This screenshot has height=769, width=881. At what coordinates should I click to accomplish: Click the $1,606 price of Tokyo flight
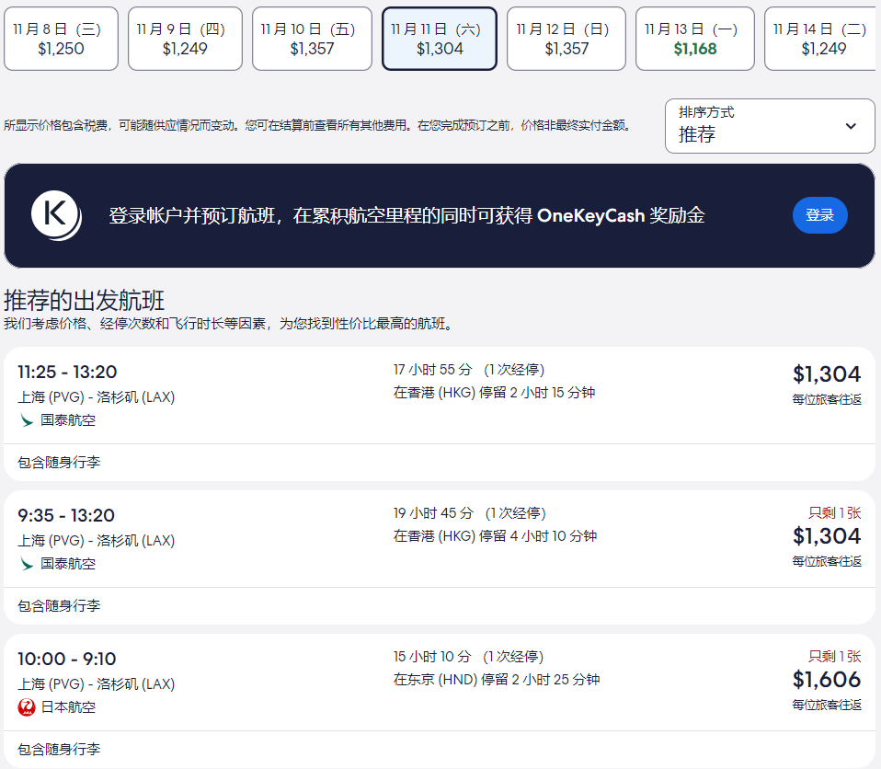pyautogui.click(x=826, y=680)
